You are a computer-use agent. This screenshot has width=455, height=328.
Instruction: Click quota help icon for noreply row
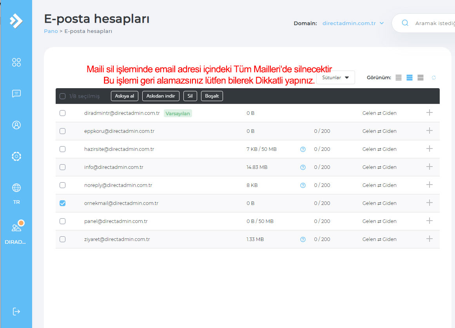(303, 185)
